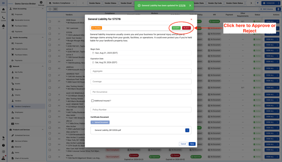Open AI assistant icon in left rail
Image resolution: width=282 pixels, height=162 pixels.
click(x=3, y=26)
